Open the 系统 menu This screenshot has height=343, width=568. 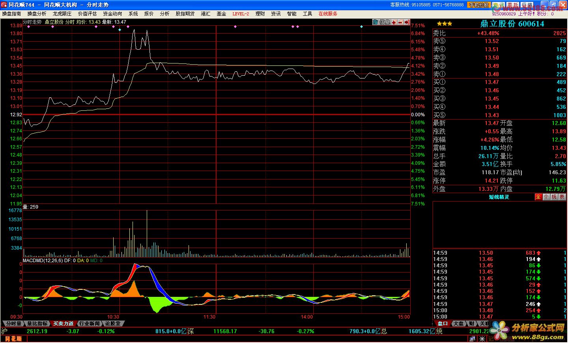(x=133, y=14)
